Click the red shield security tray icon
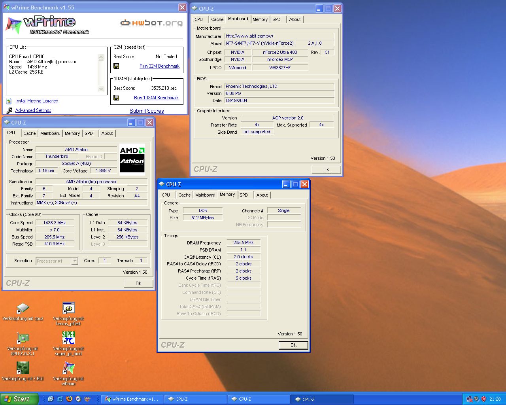 tap(483, 399)
